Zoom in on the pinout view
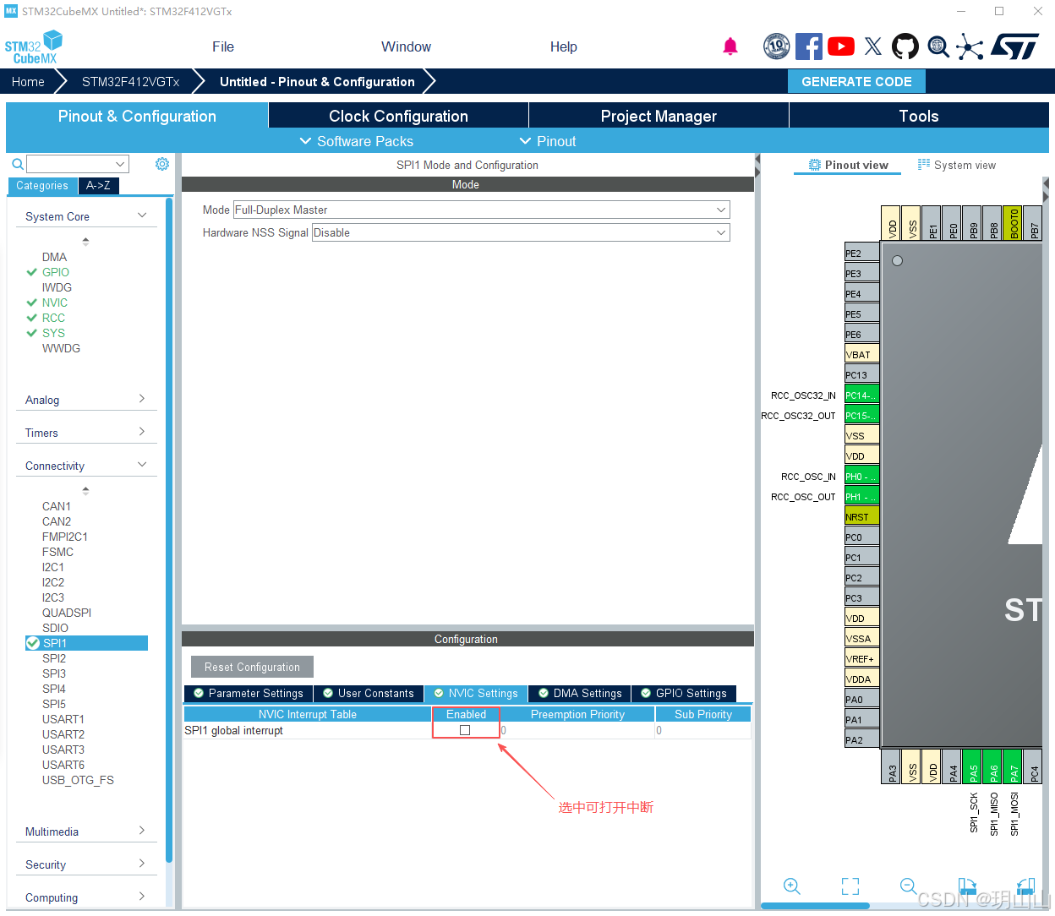Image resolution: width=1055 pixels, height=916 pixels. coord(792,886)
